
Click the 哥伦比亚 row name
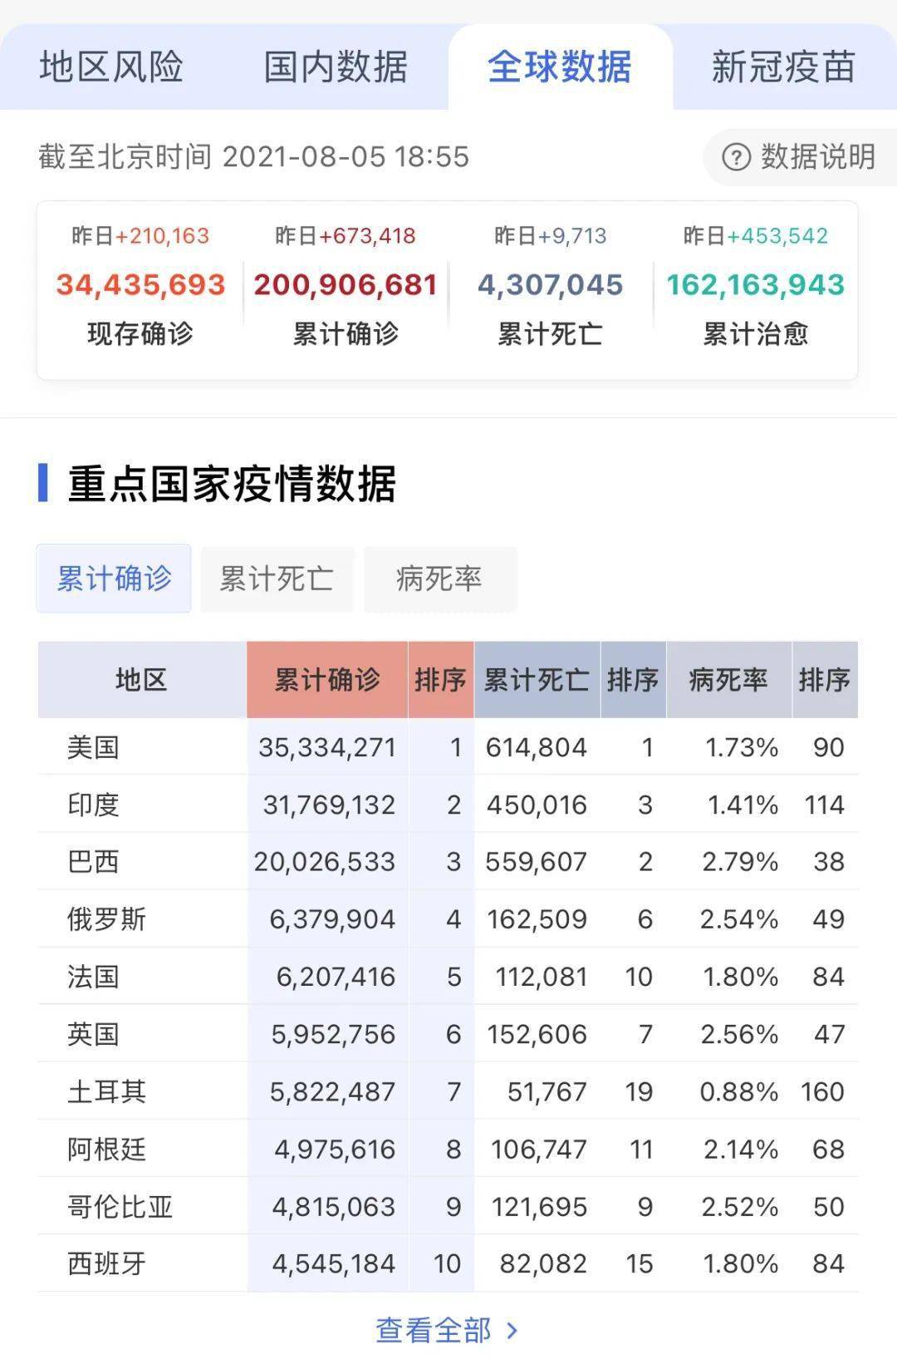120,1207
